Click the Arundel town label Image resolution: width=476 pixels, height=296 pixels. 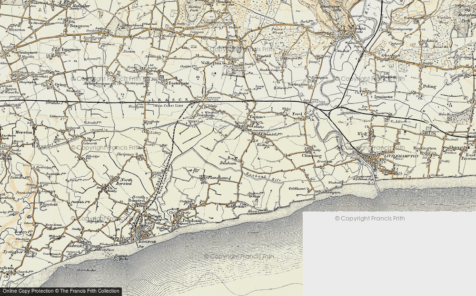(x=325, y=33)
